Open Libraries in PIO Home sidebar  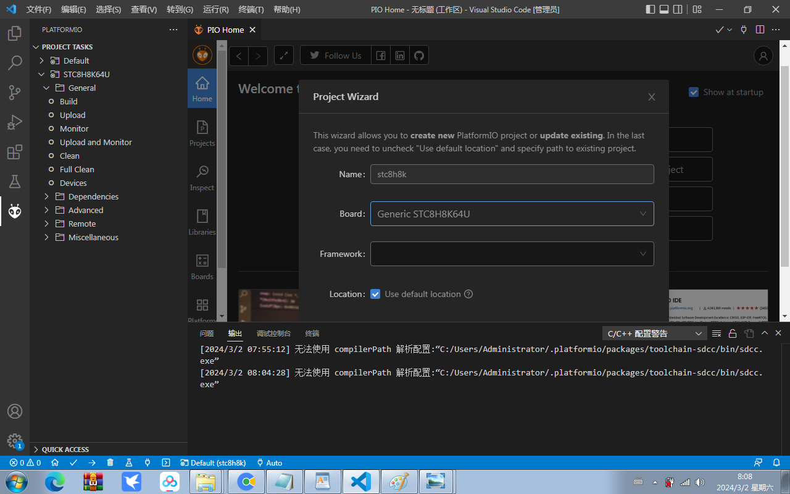pyautogui.click(x=202, y=222)
